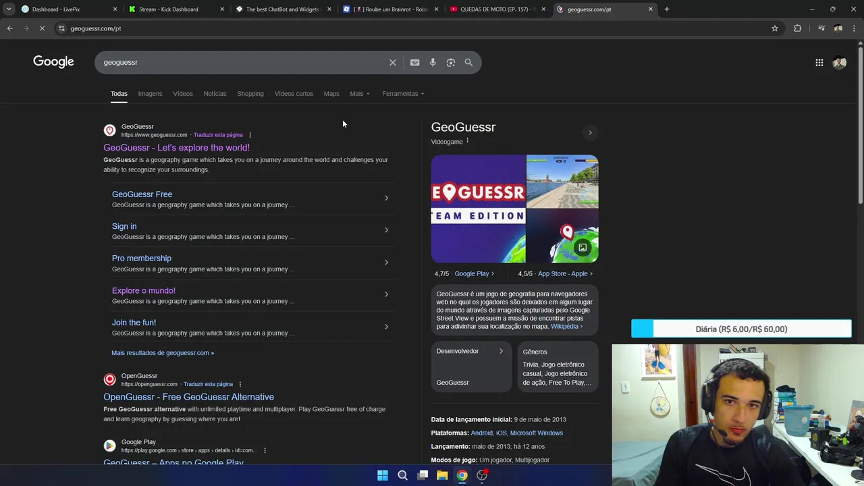Open the Google account avatar

840,63
